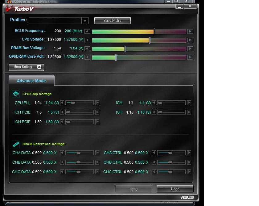Click the DRAM Reference Voltage memory icon
The height and width of the screenshot is (206, 259).
tap(16, 144)
